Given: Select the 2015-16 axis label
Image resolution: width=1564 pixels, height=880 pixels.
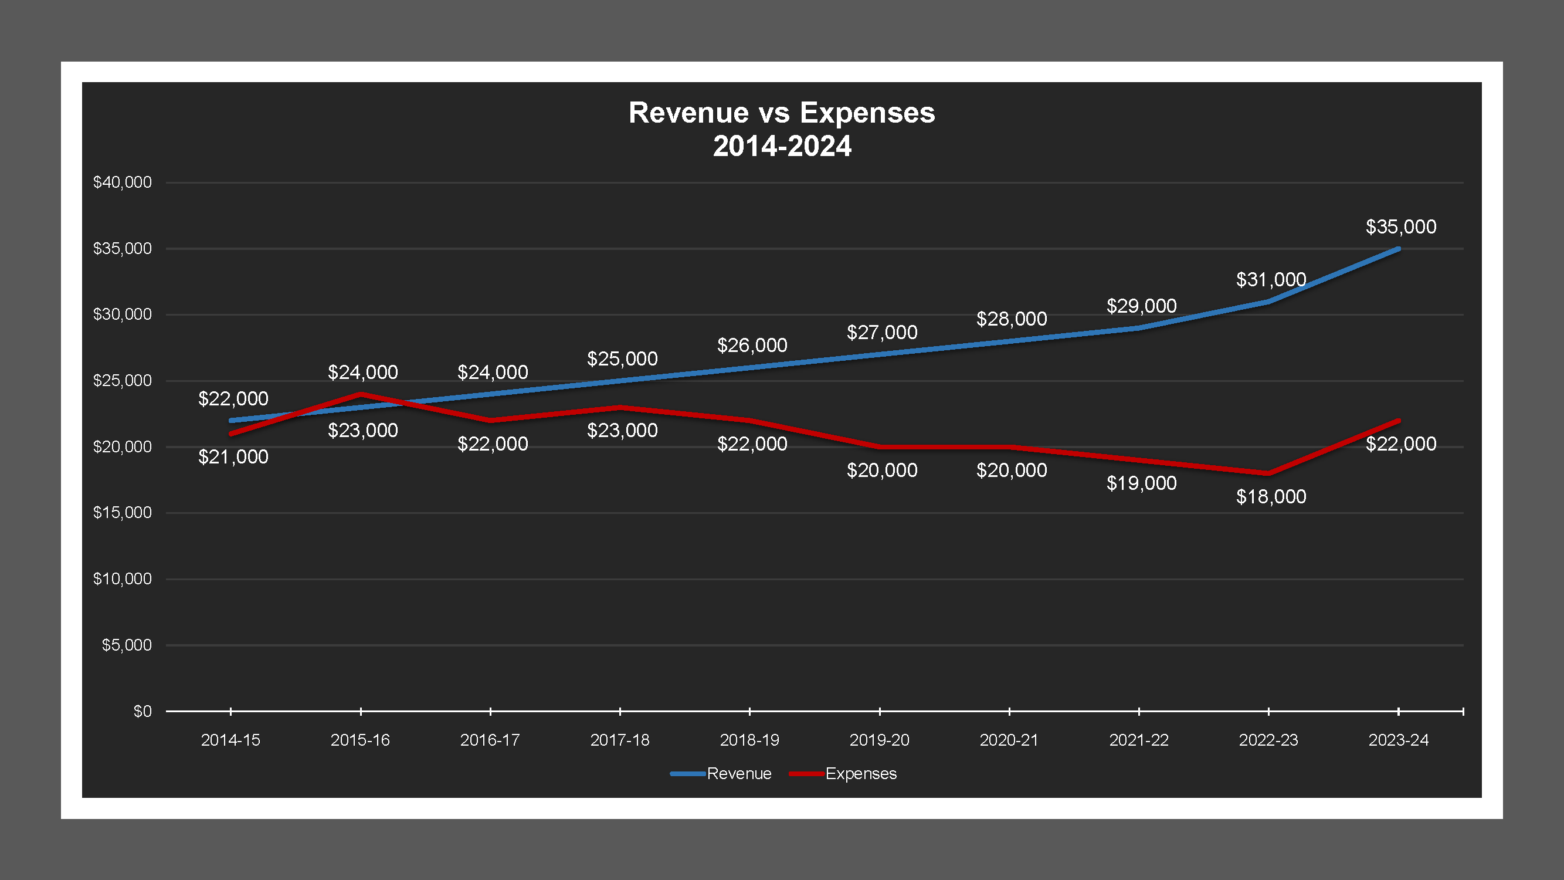Looking at the screenshot, I should (x=360, y=740).
